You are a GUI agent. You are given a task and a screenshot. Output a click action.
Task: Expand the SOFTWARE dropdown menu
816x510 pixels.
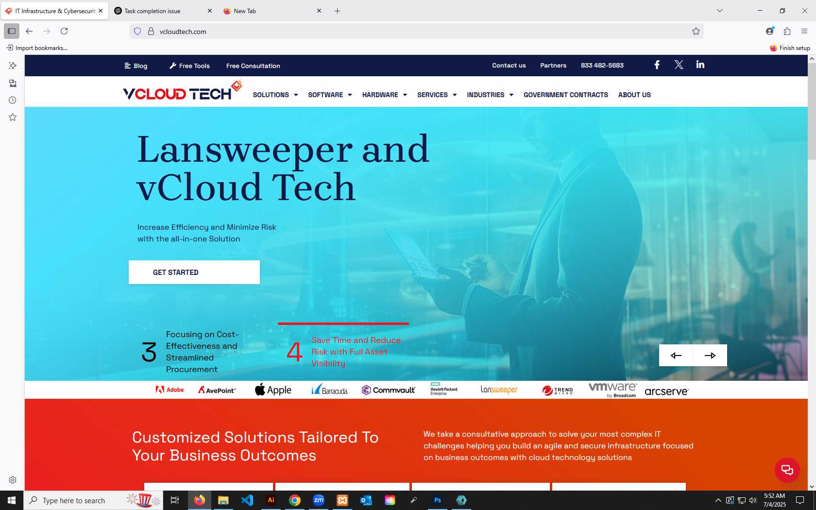coord(330,95)
